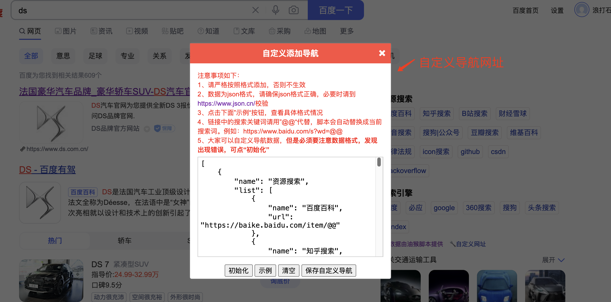
Task: Click the 保存自定义导航 button
Action: click(x=328, y=270)
